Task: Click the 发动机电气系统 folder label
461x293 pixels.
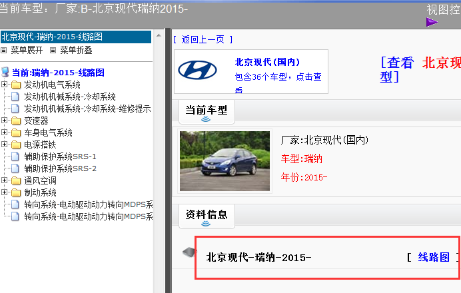Action: (x=53, y=85)
